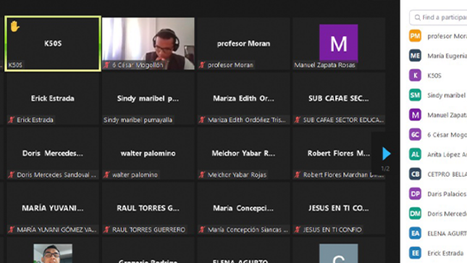Click the muted microphone icon on Erick Estrada tile

12,120
